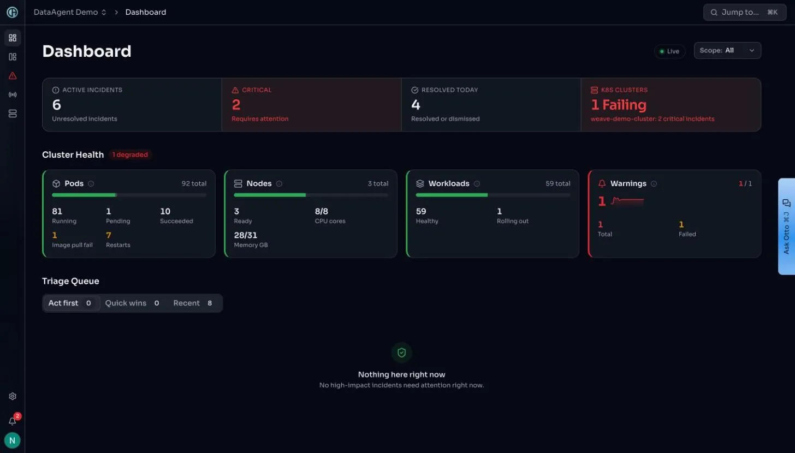Screen dimensions: 795x453
Task: Click the info icon next to Nodes
Action: [x=279, y=184]
